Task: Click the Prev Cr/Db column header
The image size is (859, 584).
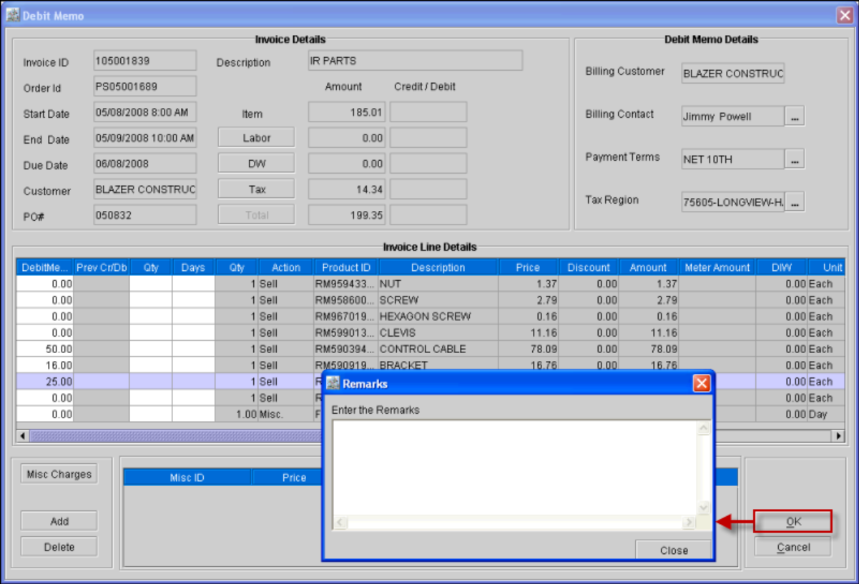Action: point(102,267)
